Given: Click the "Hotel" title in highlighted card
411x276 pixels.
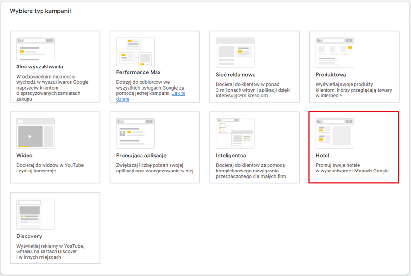Looking at the screenshot, I should (x=323, y=156).
